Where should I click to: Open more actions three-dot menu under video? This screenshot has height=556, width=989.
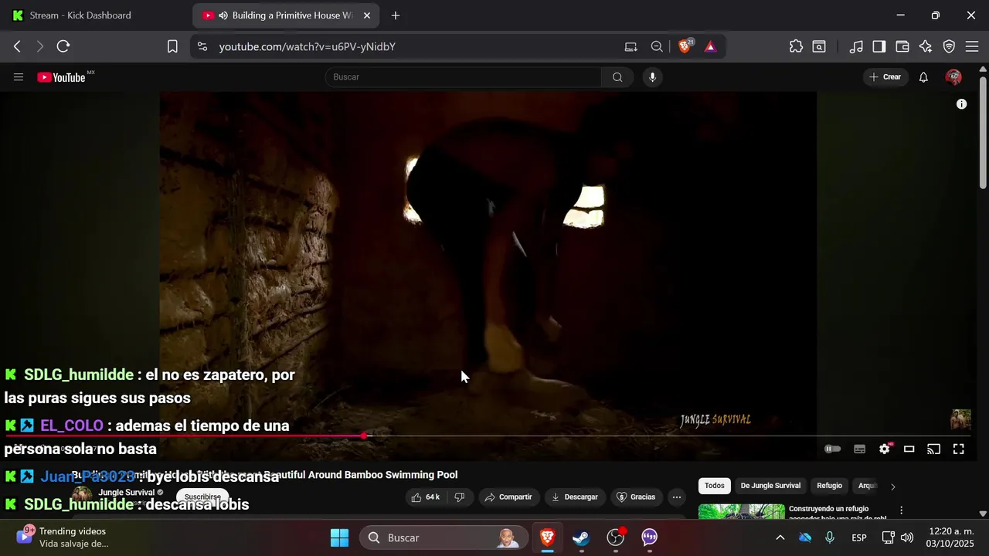point(677,497)
